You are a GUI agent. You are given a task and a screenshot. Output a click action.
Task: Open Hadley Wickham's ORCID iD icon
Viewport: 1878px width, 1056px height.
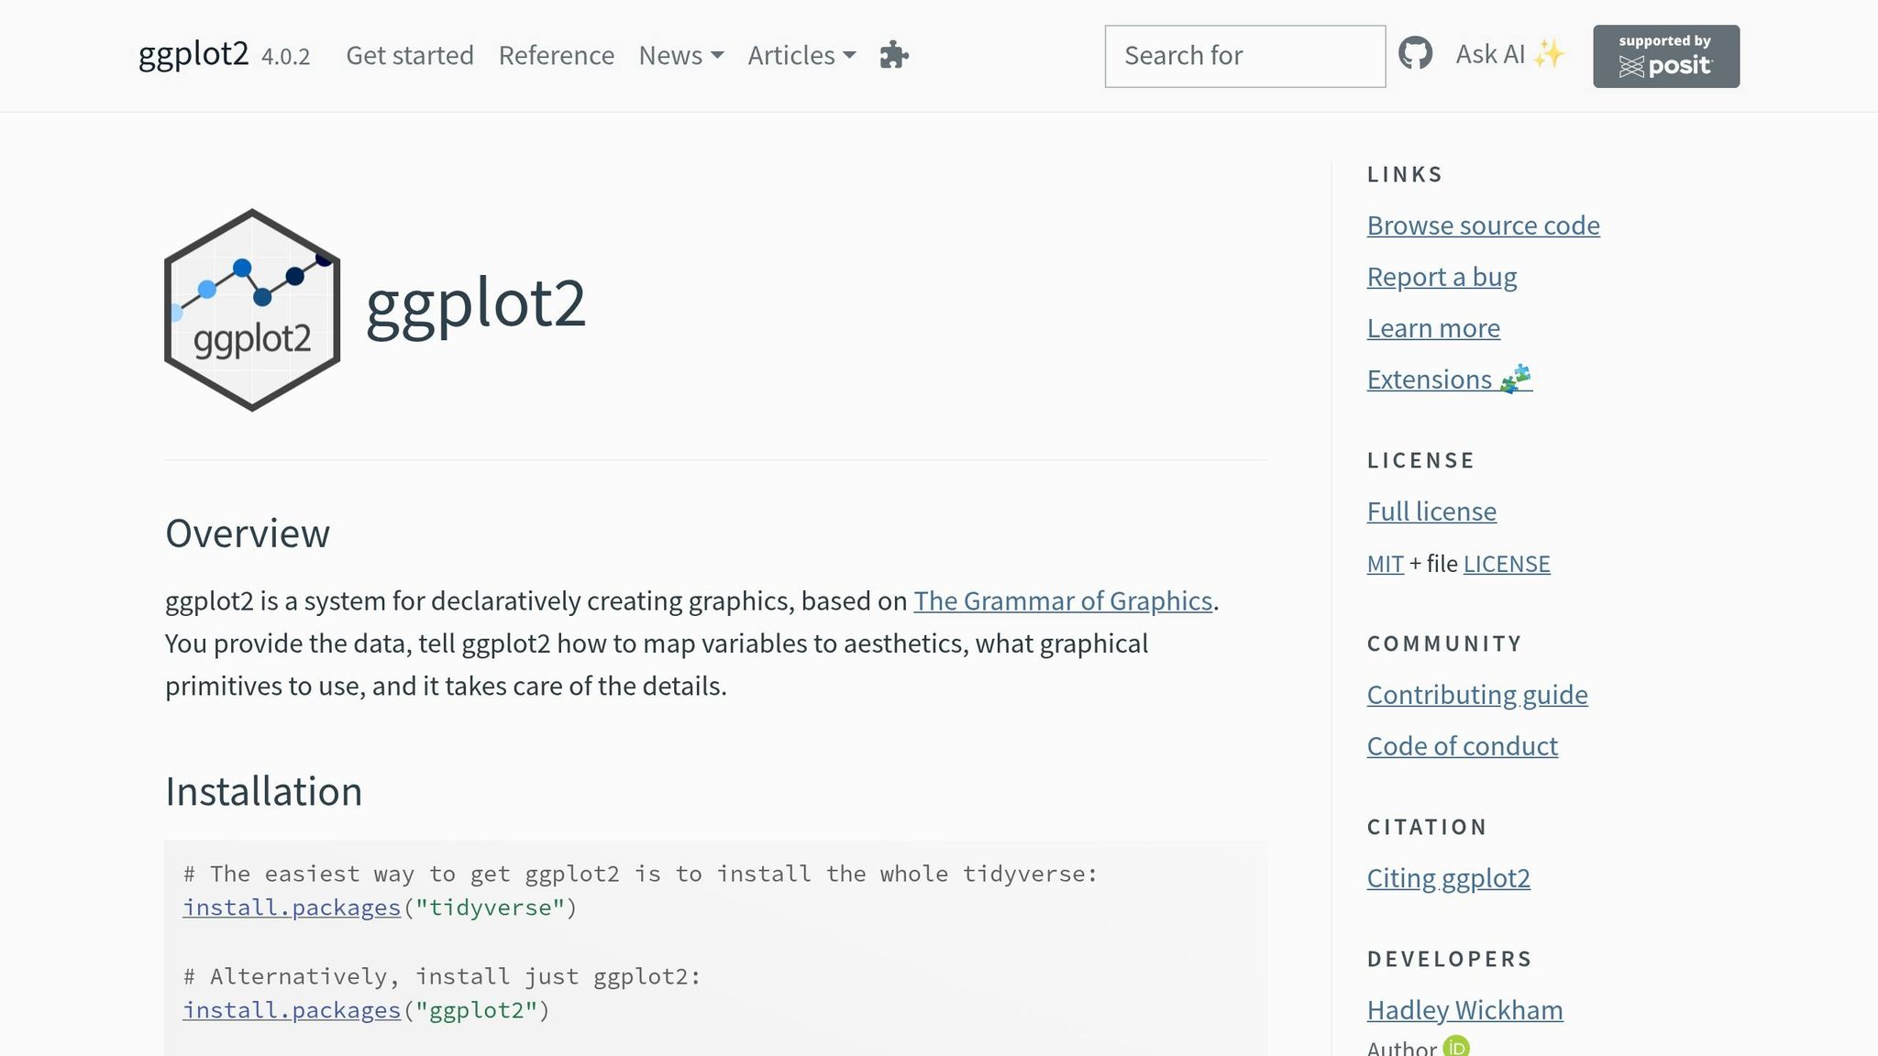1456,1045
